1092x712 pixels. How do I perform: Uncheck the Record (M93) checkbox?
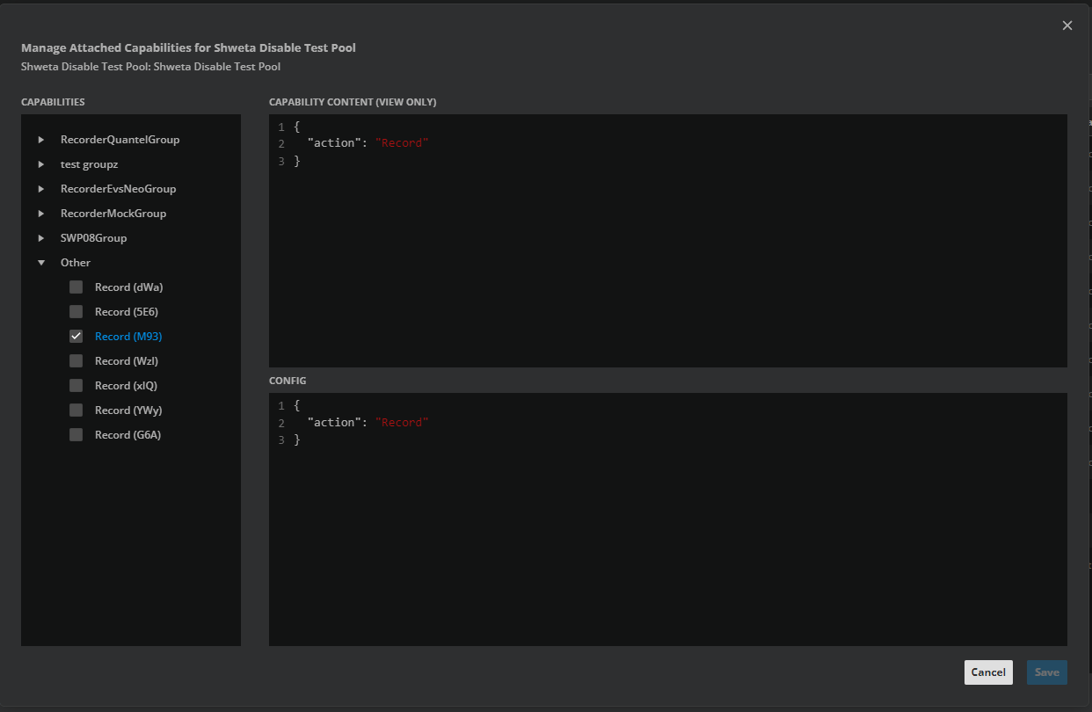(x=76, y=337)
